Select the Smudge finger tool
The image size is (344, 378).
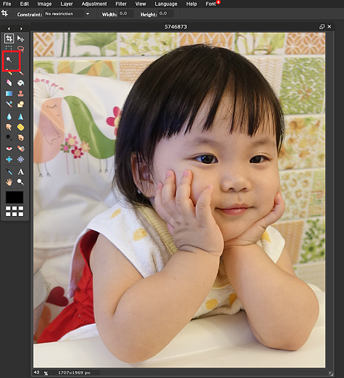9,127
